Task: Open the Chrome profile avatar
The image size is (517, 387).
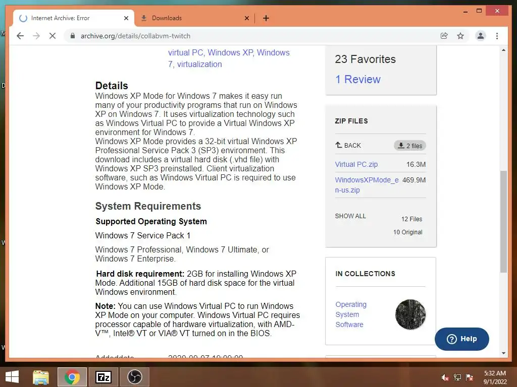Action: tap(481, 36)
